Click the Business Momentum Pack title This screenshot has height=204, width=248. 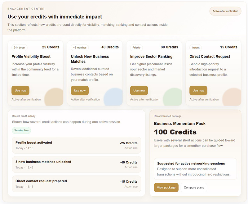tap(179, 123)
